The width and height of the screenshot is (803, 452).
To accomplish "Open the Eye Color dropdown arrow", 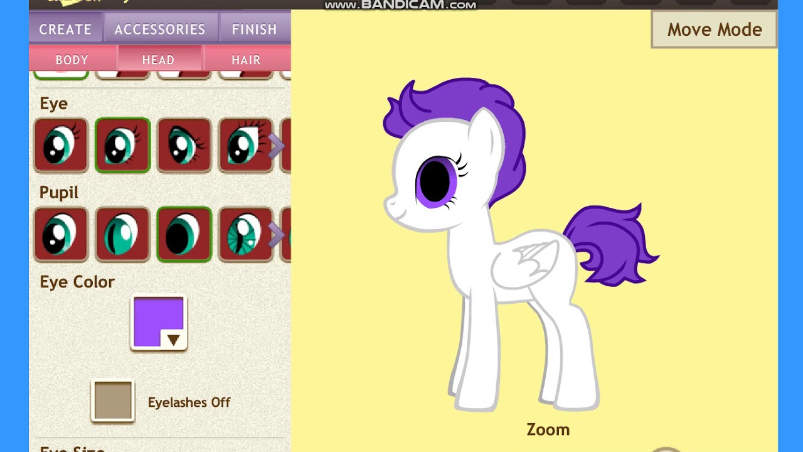I will (x=173, y=340).
